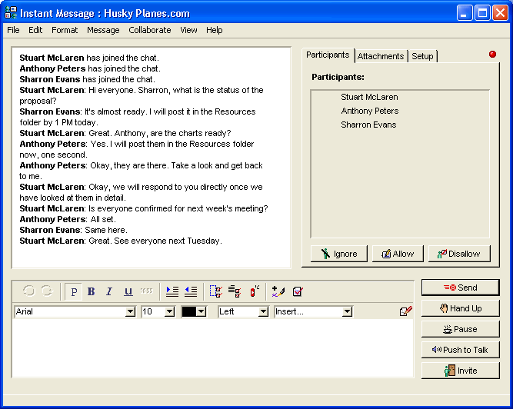Click the dashed selection box toolbar icon
The height and width of the screenshot is (409, 513).
(216, 291)
